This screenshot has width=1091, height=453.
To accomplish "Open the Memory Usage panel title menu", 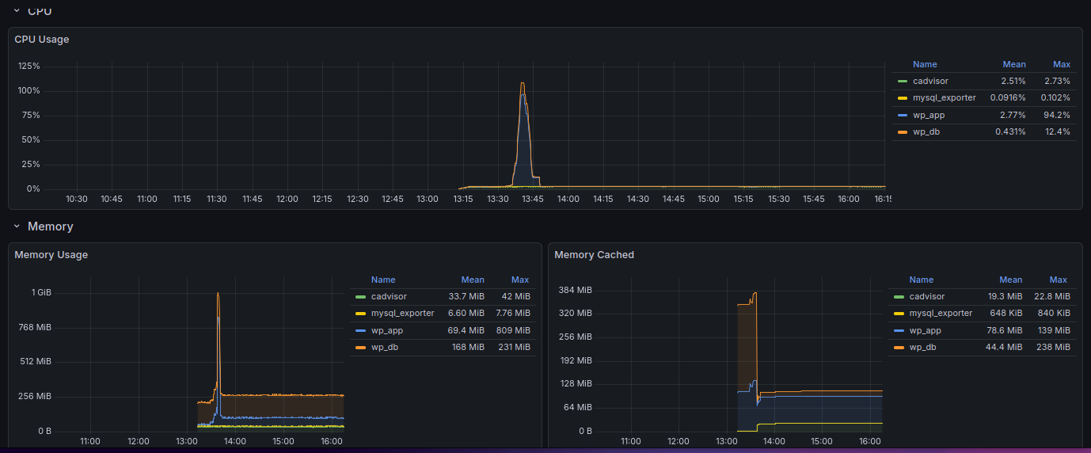I will click(x=51, y=255).
